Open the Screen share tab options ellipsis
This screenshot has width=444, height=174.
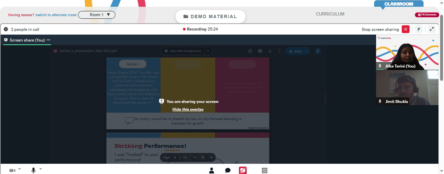click(x=48, y=40)
